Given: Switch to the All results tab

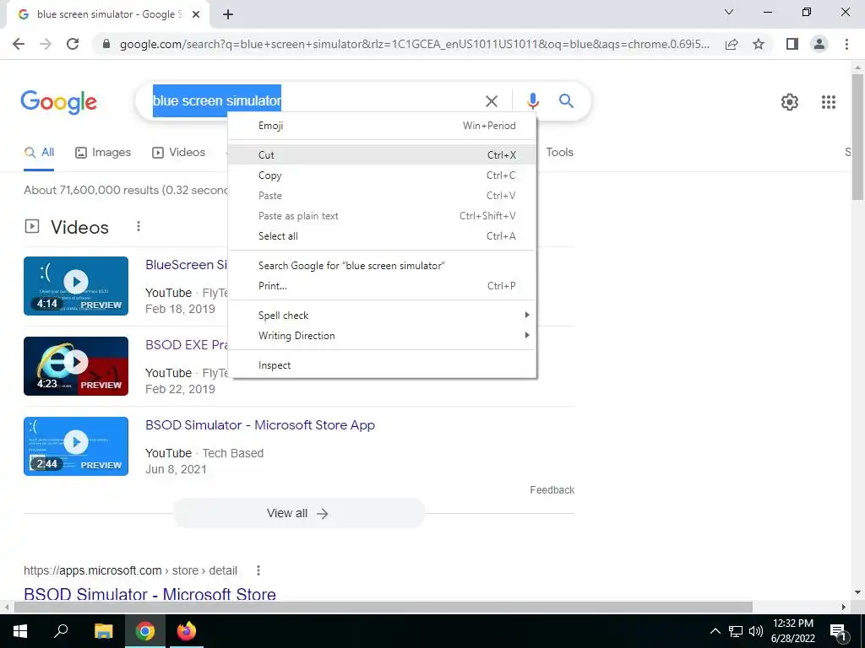Looking at the screenshot, I should click(x=39, y=153).
